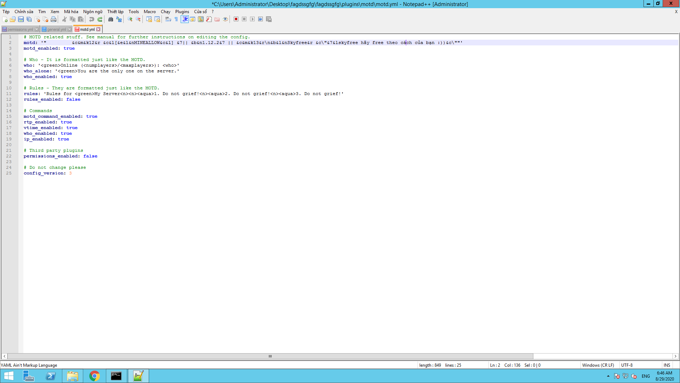Close the permissions.yml tab
This screenshot has height=383, width=680.
pyautogui.click(x=37, y=29)
